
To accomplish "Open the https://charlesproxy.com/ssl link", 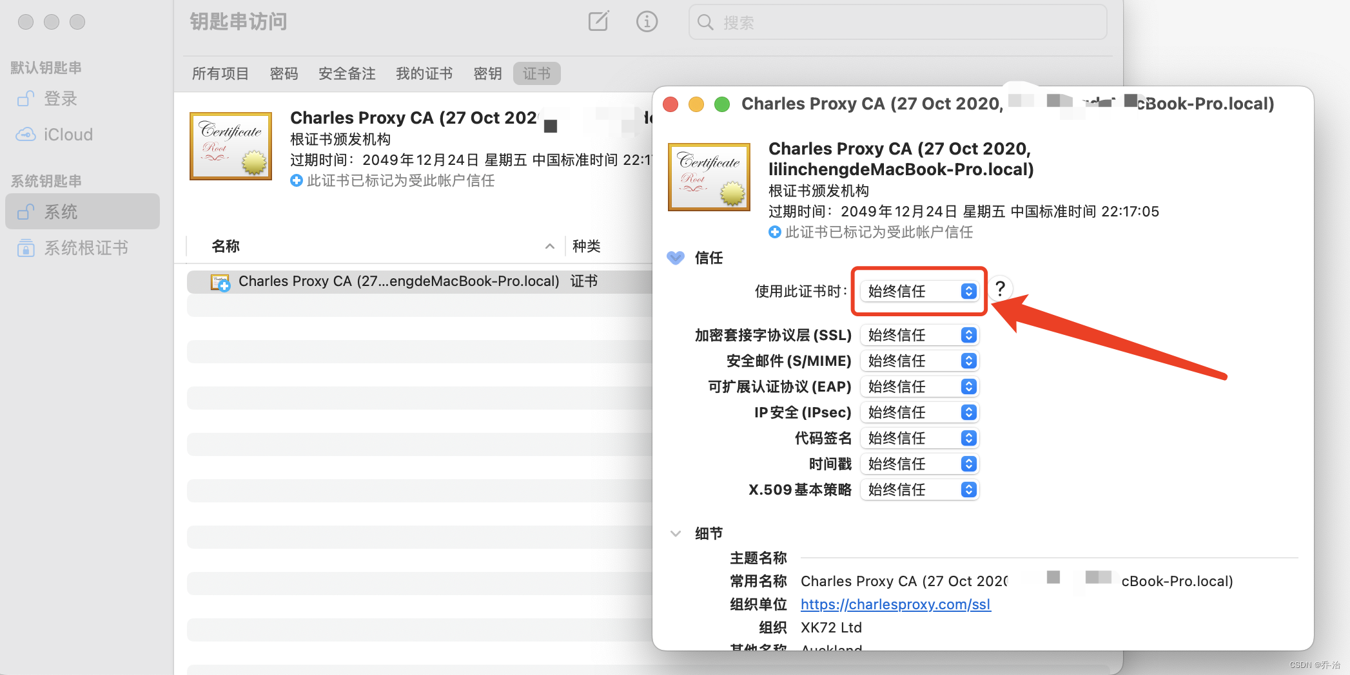I will [x=895, y=604].
